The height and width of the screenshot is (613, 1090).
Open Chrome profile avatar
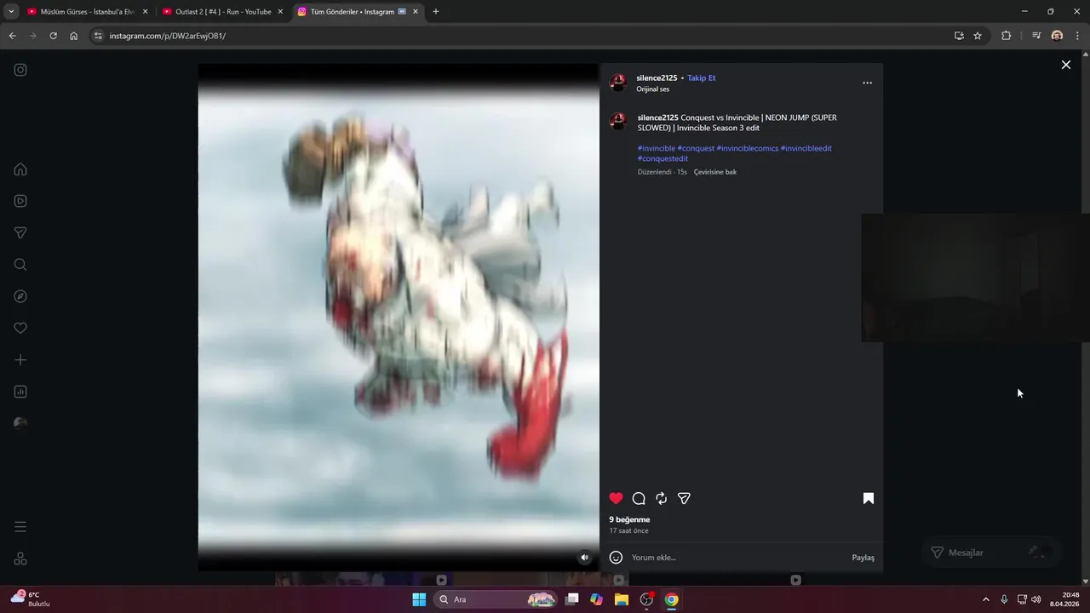pos(1057,36)
